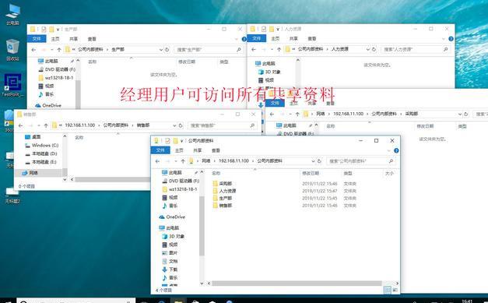Go back in the 人力资源 window

coord(254,49)
